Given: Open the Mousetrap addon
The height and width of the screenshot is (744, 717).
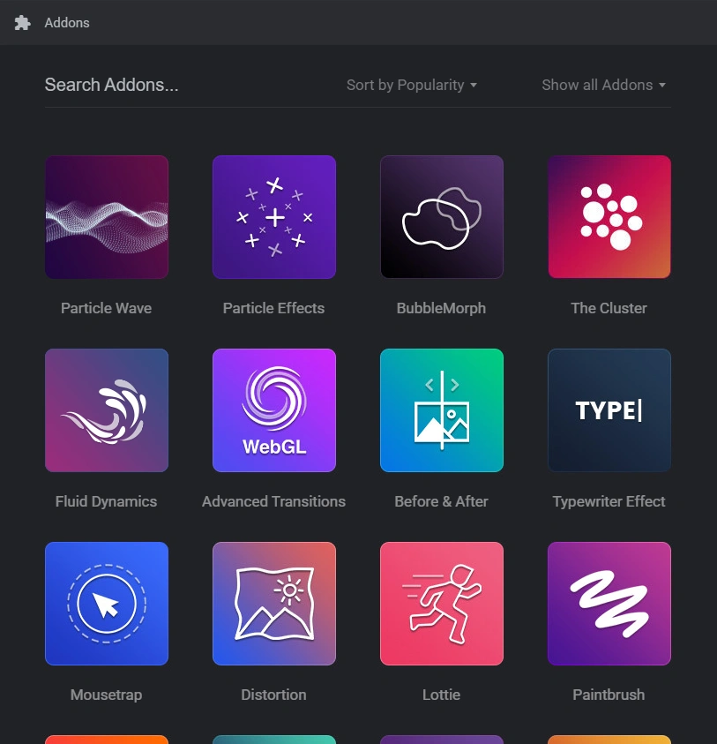Looking at the screenshot, I should [106, 603].
